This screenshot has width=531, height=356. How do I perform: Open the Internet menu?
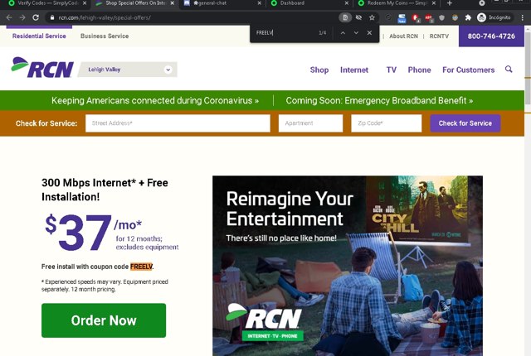[x=354, y=70]
